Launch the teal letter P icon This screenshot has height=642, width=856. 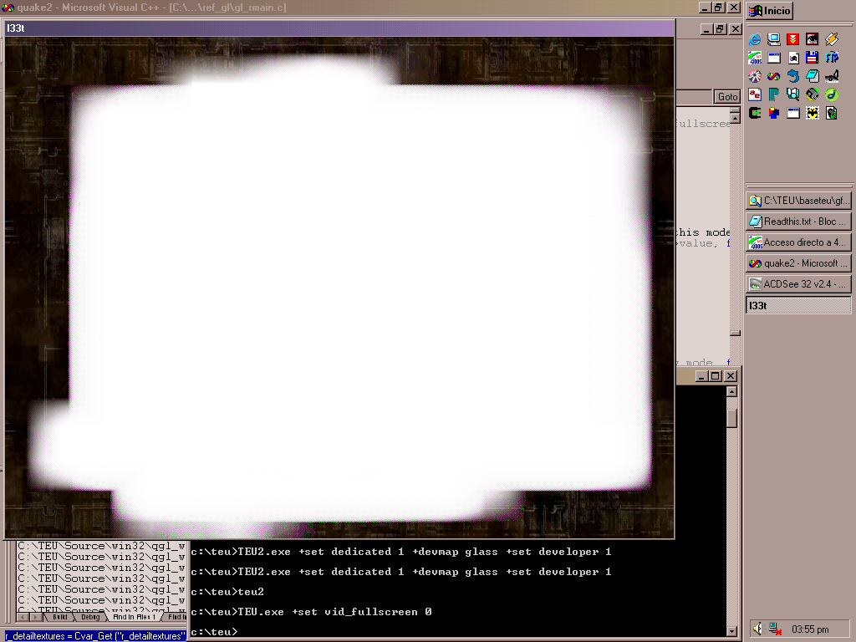(x=773, y=95)
